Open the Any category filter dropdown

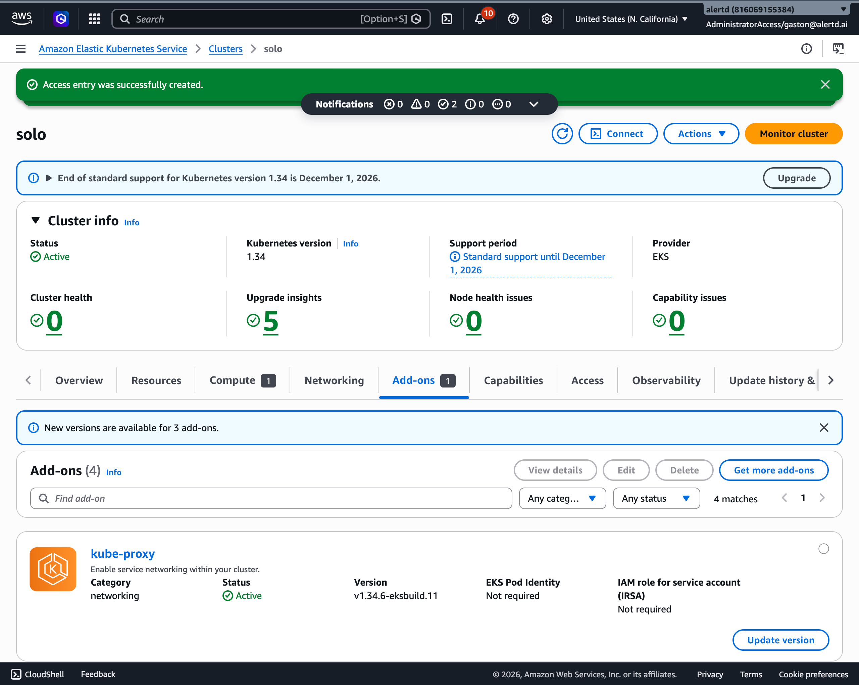point(562,498)
